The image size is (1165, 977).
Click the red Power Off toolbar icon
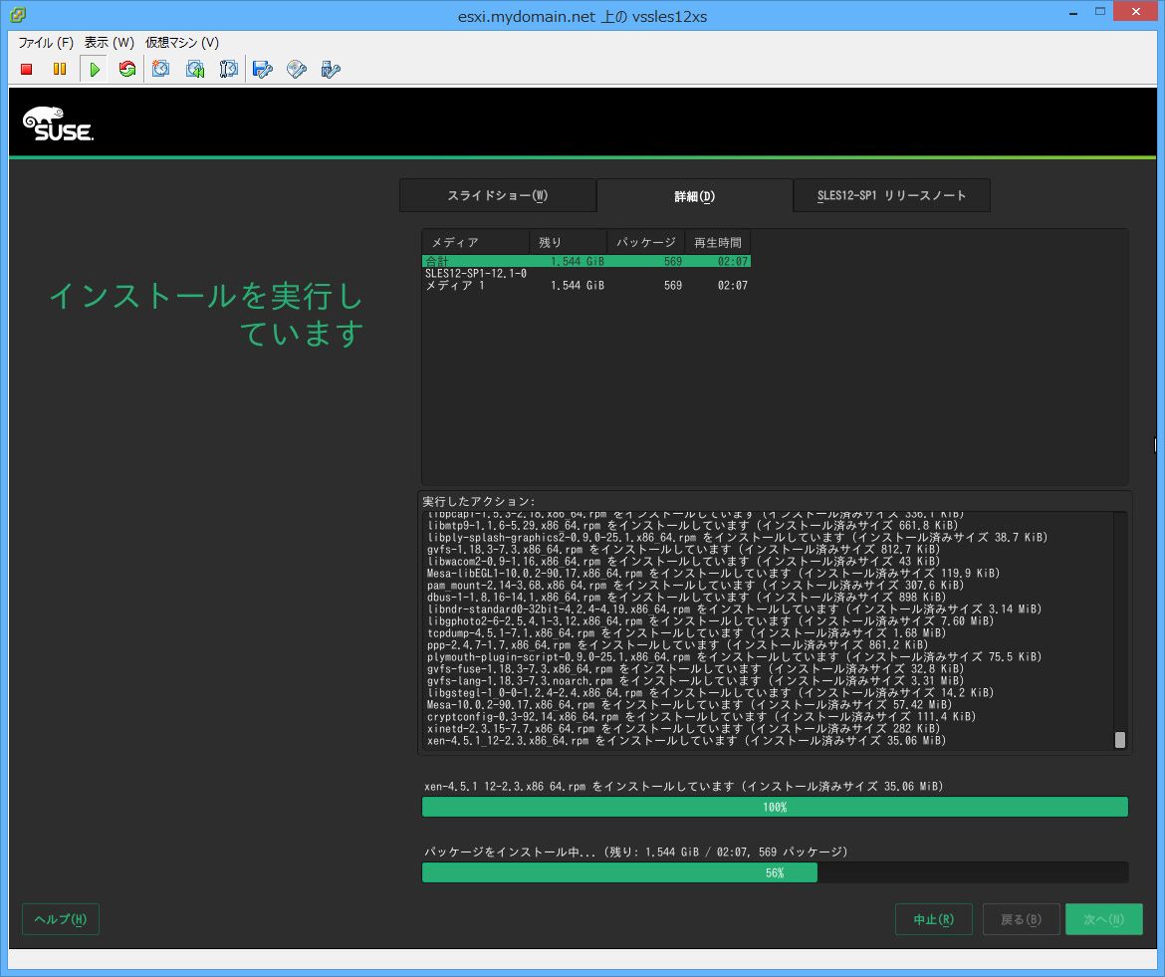point(27,69)
